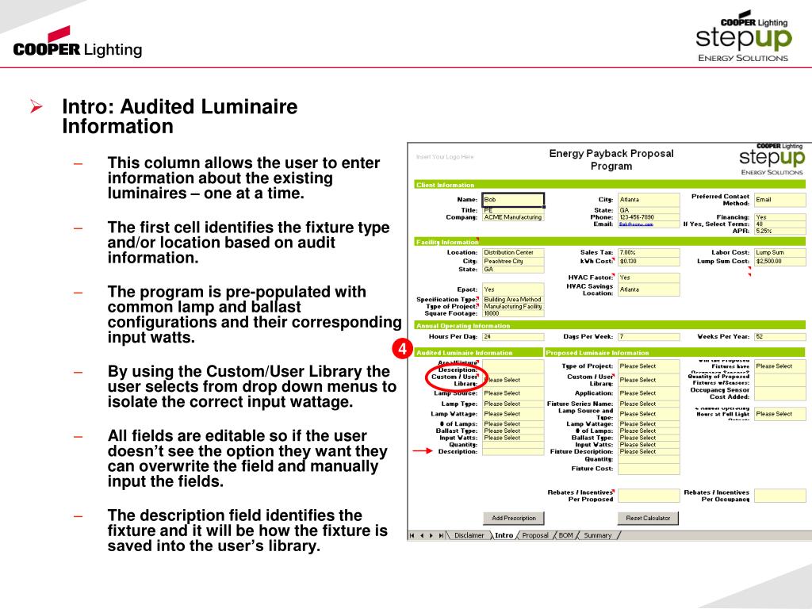Open audited # of Lamps dropdown

[x=513, y=423]
